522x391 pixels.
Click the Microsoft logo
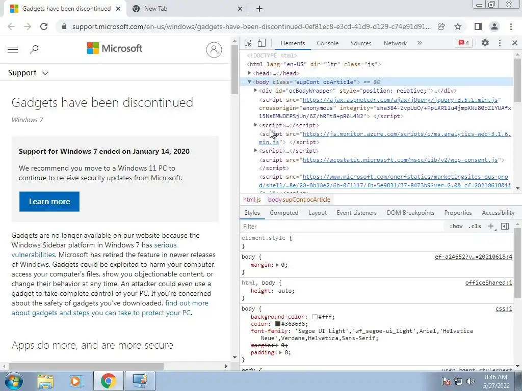click(115, 48)
